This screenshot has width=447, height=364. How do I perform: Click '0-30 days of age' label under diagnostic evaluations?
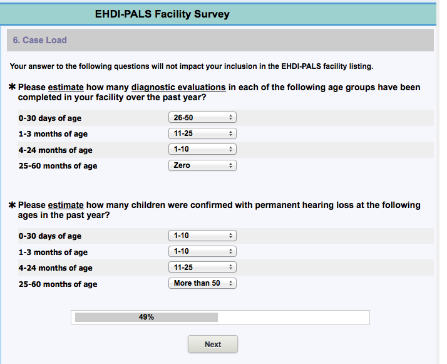(50, 118)
